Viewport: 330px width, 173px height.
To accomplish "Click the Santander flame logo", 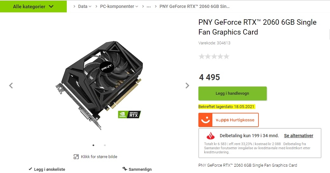I will (210, 136).
